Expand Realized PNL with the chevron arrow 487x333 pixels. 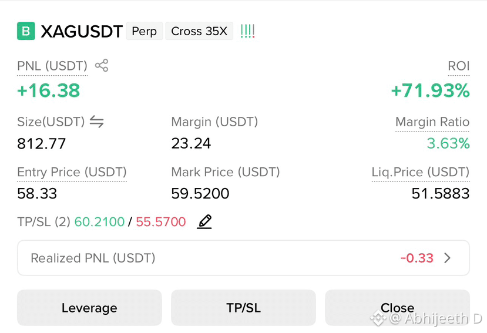447,258
